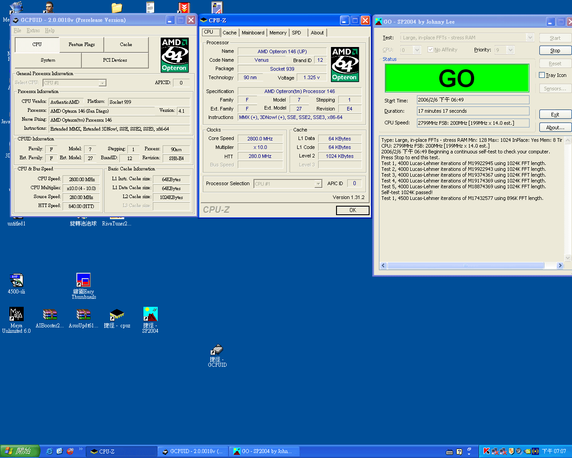Click the Duration field in SP2004
Viewport: 572px width, 458px height.
click(473, 111)
